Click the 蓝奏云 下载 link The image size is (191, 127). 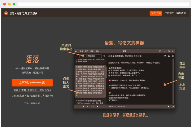32,90
